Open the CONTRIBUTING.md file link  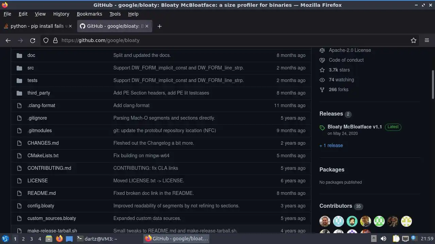(x=49, y=168)
